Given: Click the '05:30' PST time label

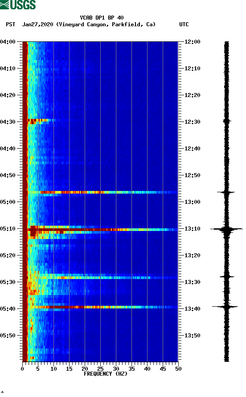Looking at the screenshot, I should 8,282.
